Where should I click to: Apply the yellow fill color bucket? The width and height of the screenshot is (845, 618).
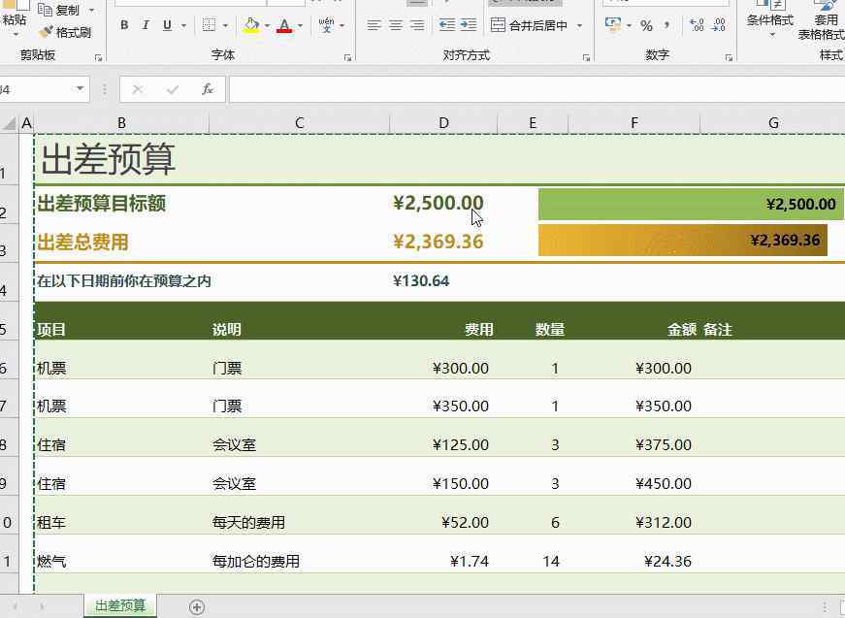(251, 25)
